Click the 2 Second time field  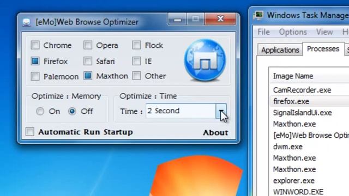[180, 111]
